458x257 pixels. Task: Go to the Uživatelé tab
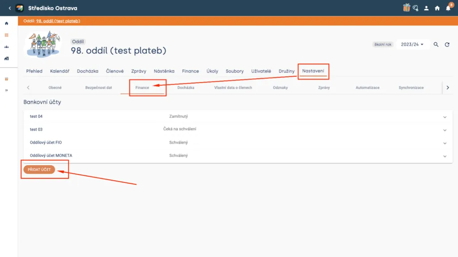pos(261,71)
